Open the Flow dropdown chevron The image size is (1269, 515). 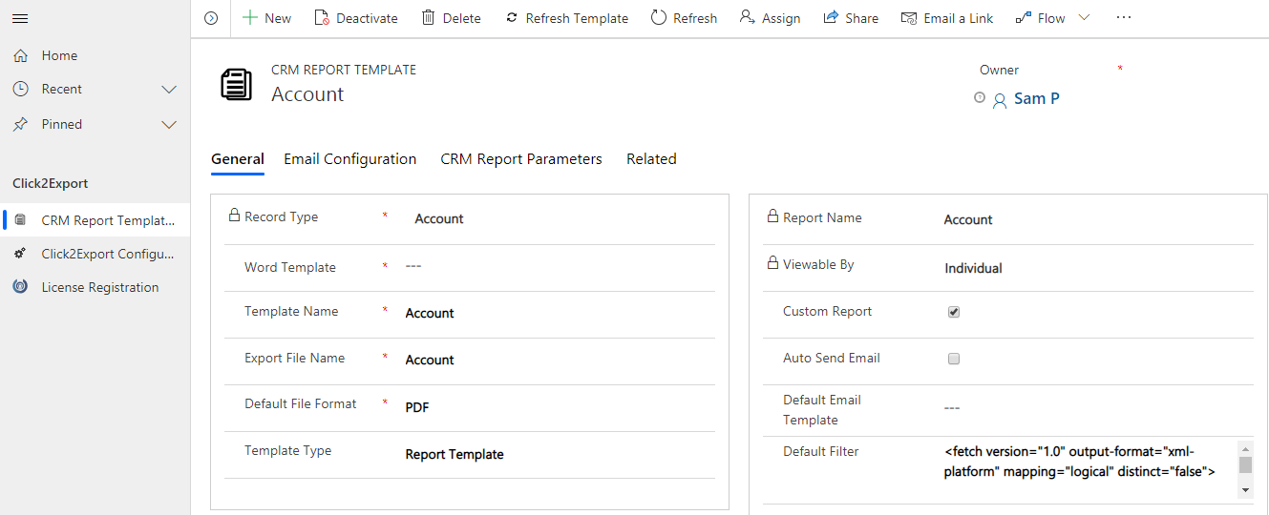pyautogui.click(x=1084, y=18)
